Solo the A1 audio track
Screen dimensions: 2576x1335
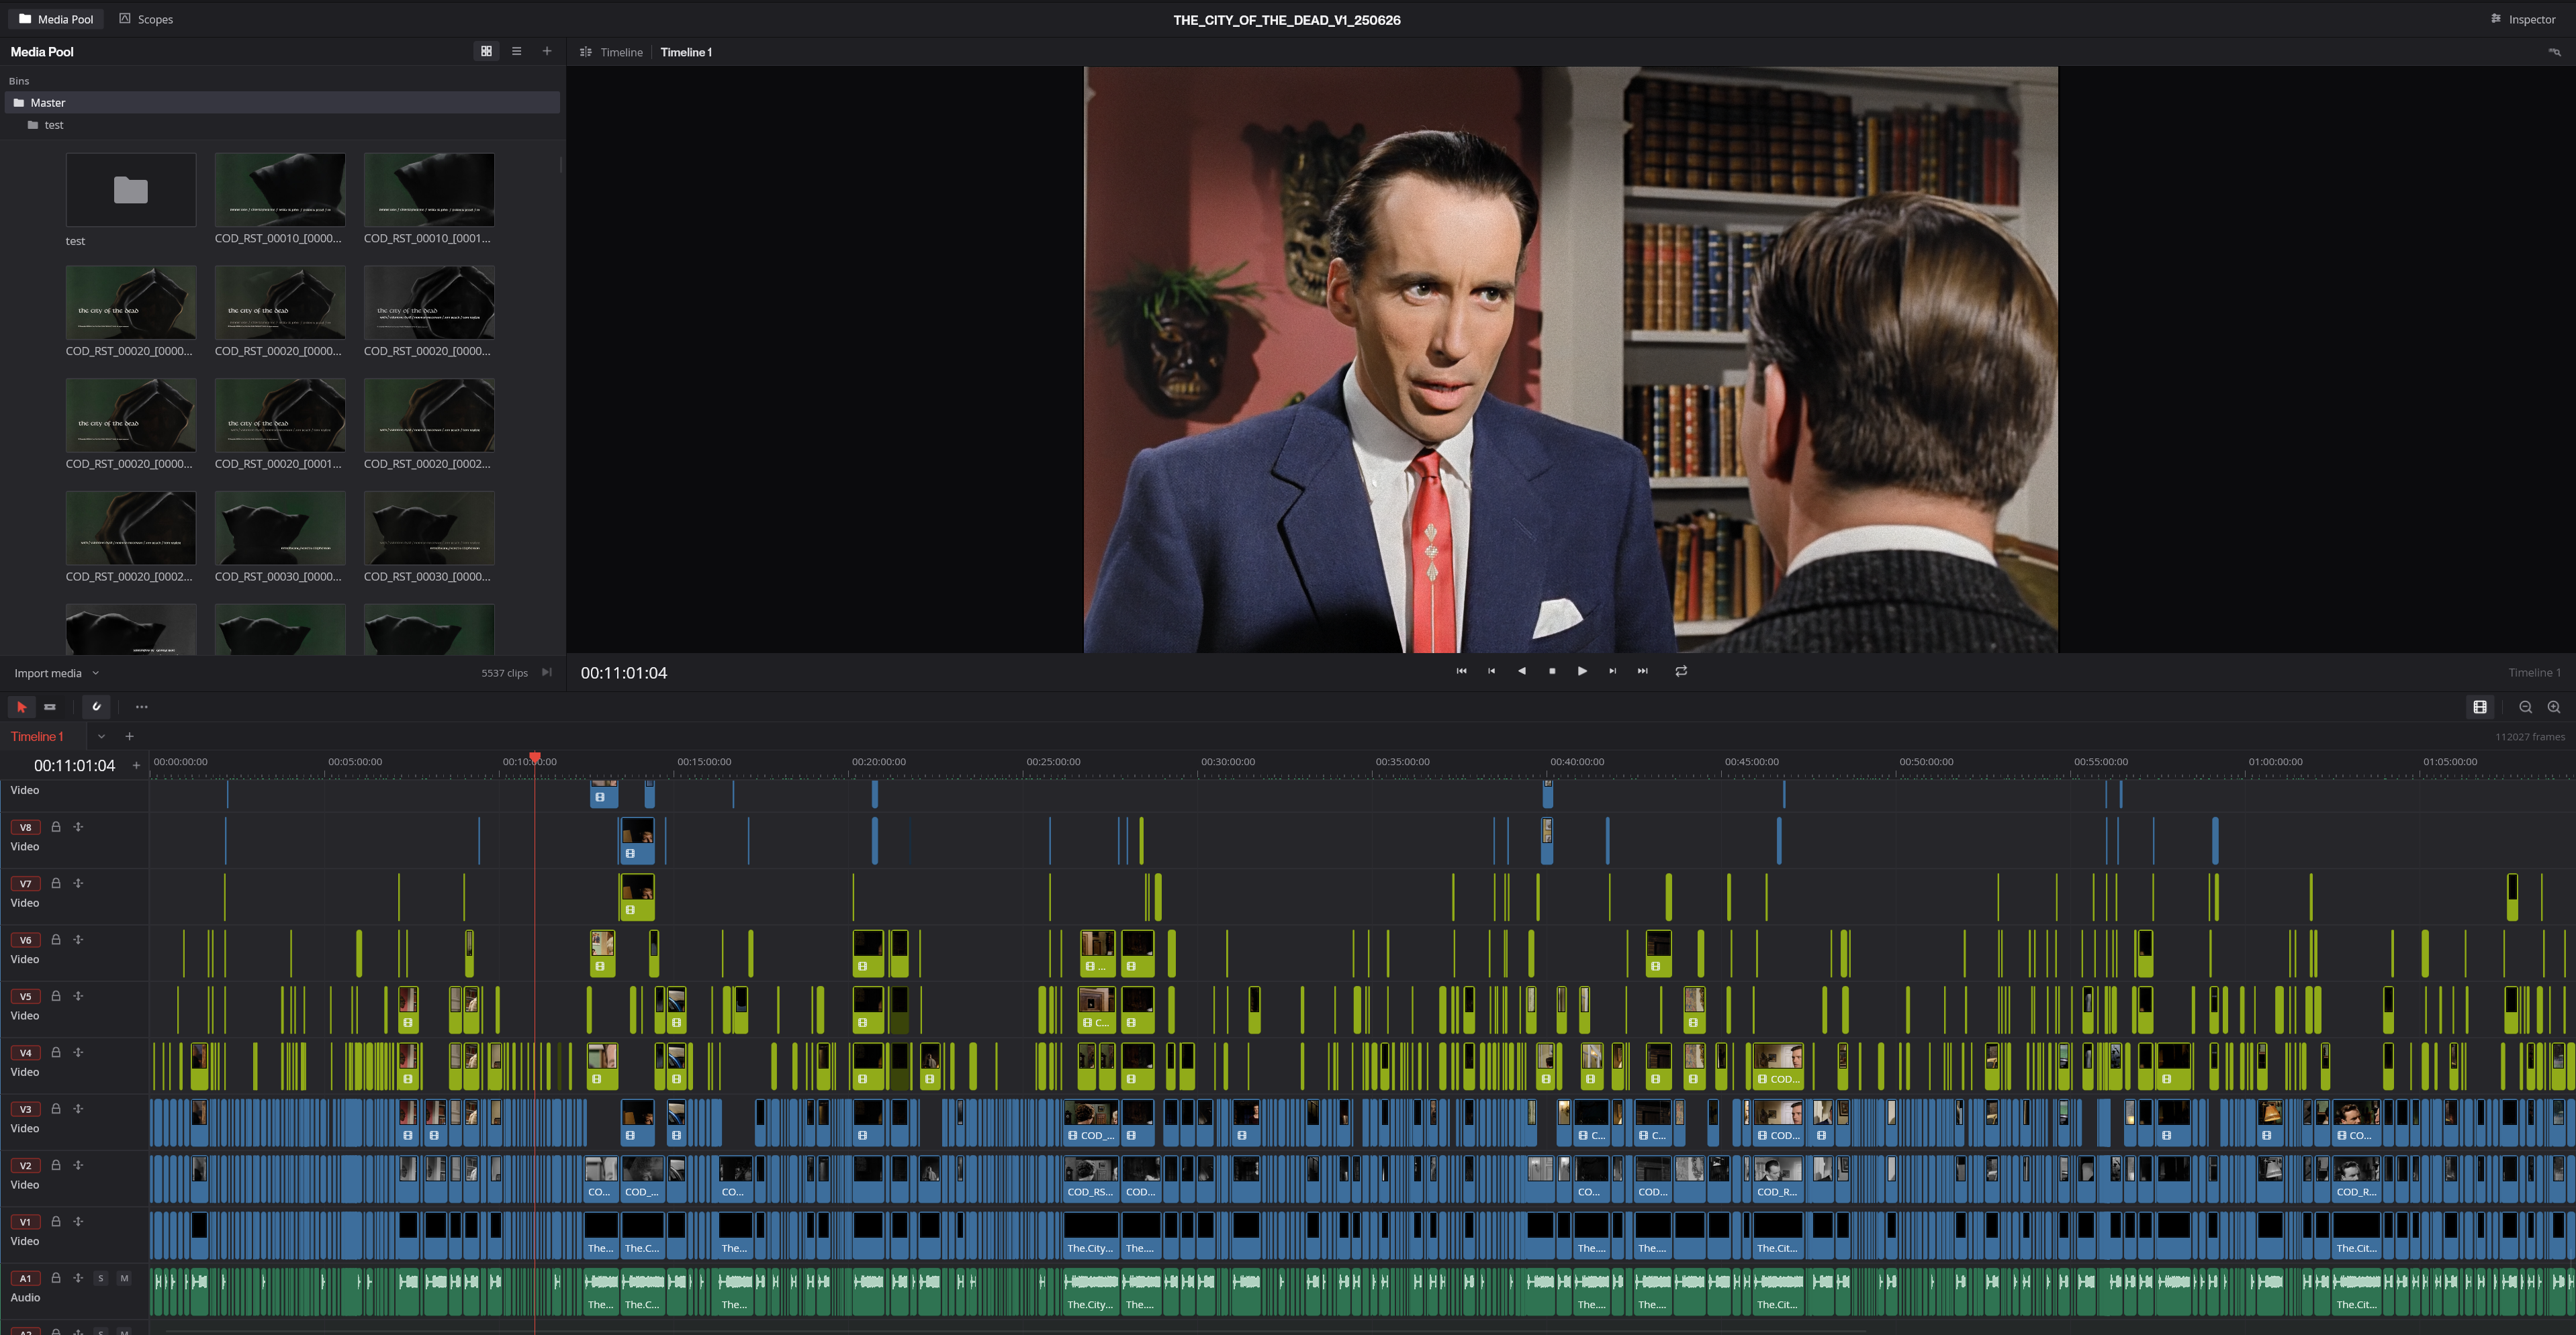tap(100, 1278)
